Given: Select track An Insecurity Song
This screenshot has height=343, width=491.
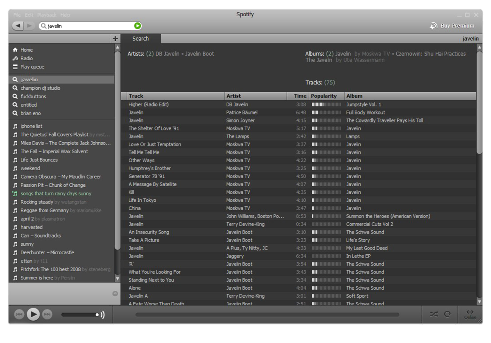Looking at the screenshot, I should pos(149,232).
